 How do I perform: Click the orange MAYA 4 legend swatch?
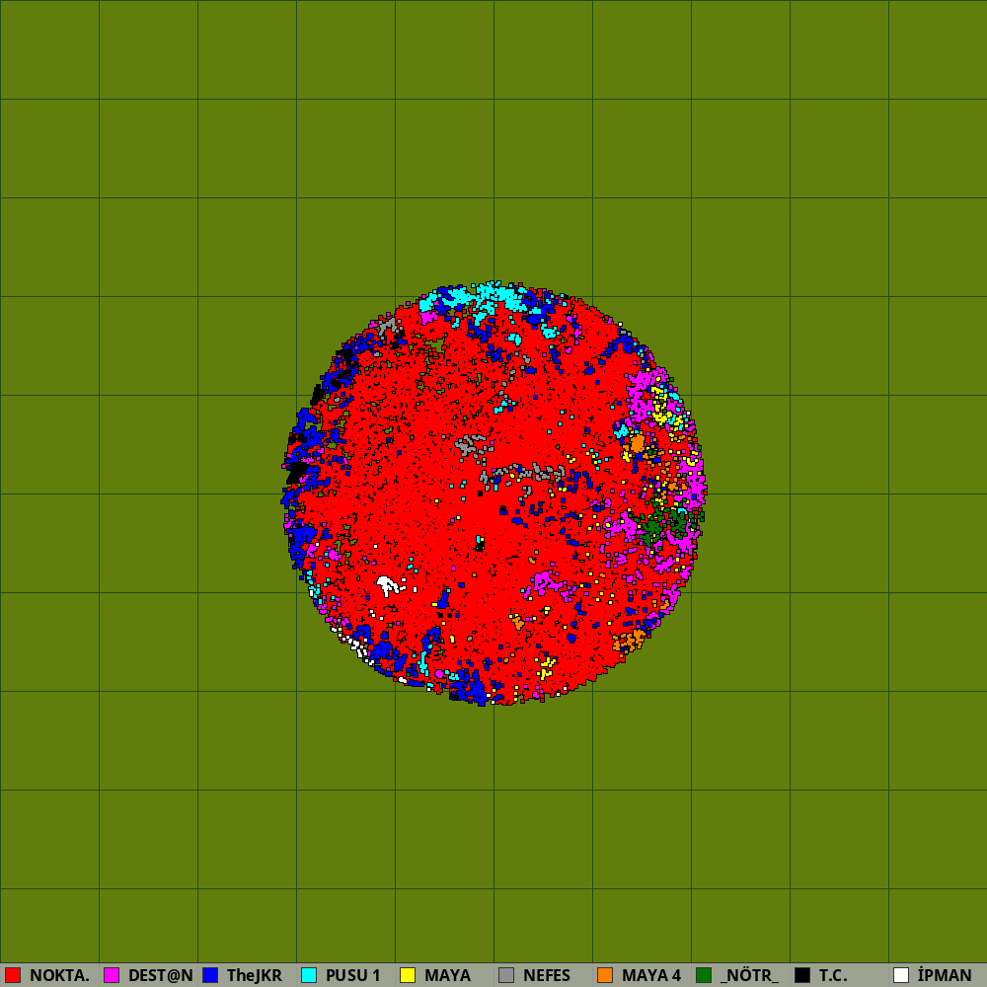(x=605, y=975)
